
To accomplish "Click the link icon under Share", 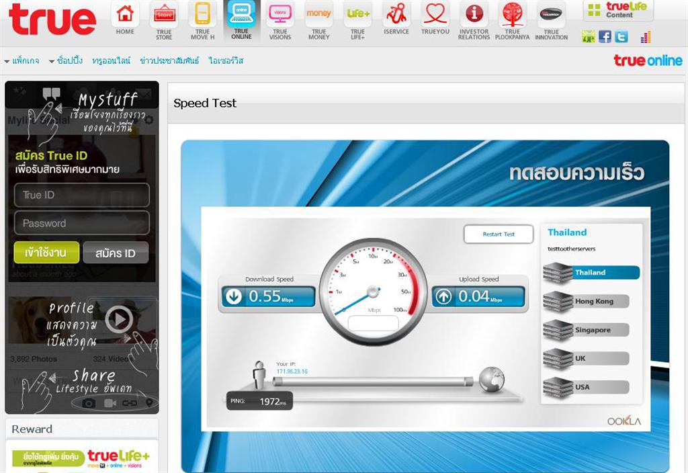I will click(130, 403).
